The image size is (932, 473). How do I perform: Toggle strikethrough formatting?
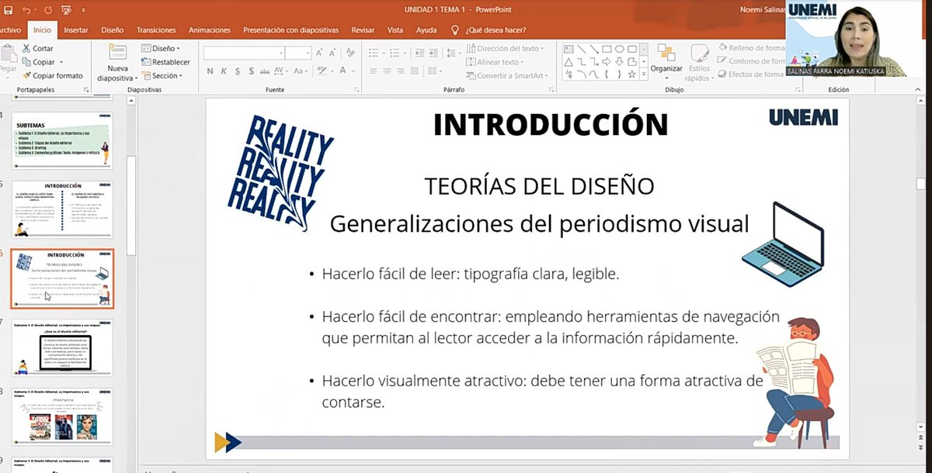tap(266, 71)
